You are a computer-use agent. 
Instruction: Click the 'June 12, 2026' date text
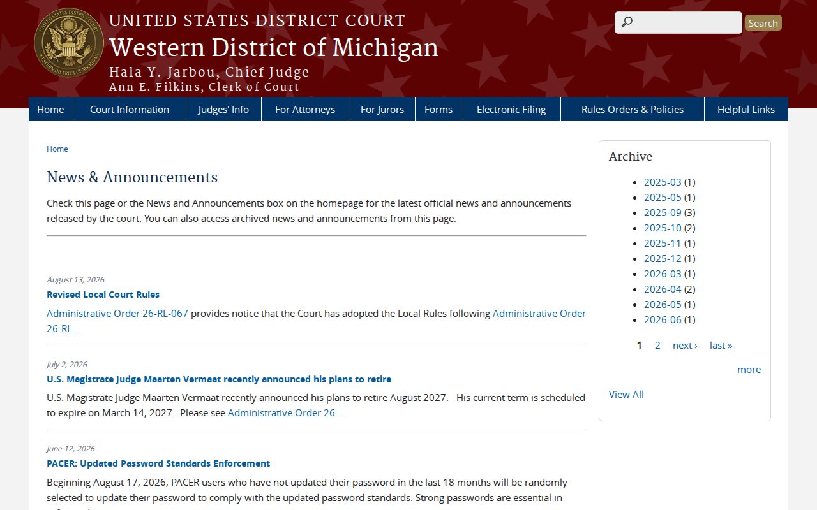(x=71, y=449)
